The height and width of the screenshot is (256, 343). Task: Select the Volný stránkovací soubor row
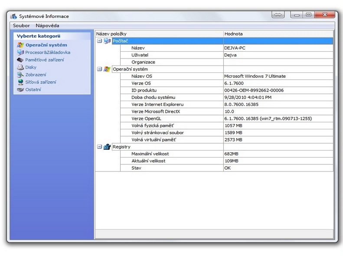[x=227, y=133]
